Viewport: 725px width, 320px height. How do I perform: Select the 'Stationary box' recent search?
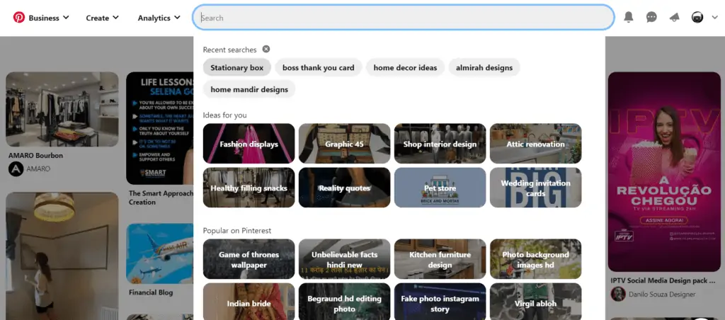[236, 68]
